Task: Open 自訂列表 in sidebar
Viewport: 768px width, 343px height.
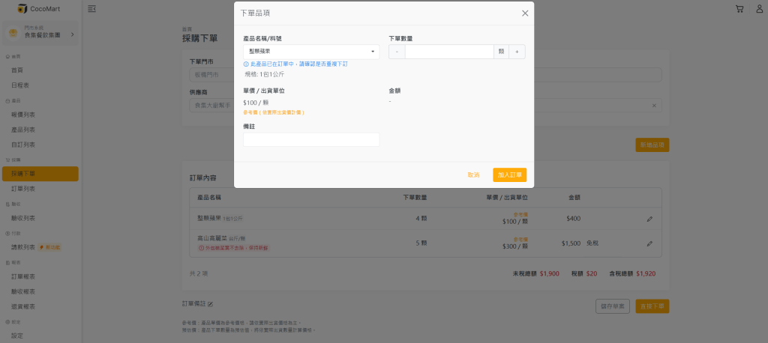Action: point(23,145)
